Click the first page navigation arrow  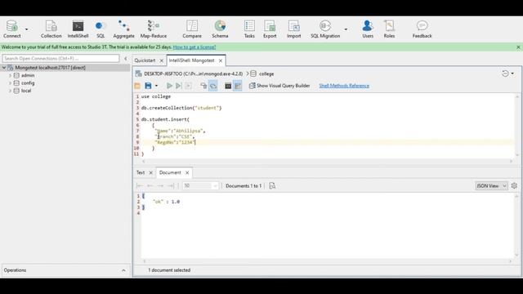[140, 185]
